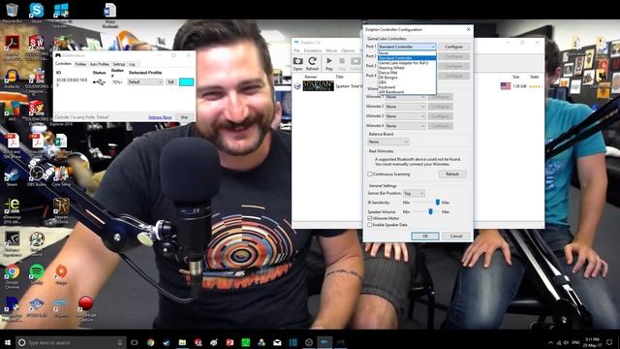Screen dimensions: 620x349
Task: Open the Balance Board dropdown
Action: coord(387,142)
